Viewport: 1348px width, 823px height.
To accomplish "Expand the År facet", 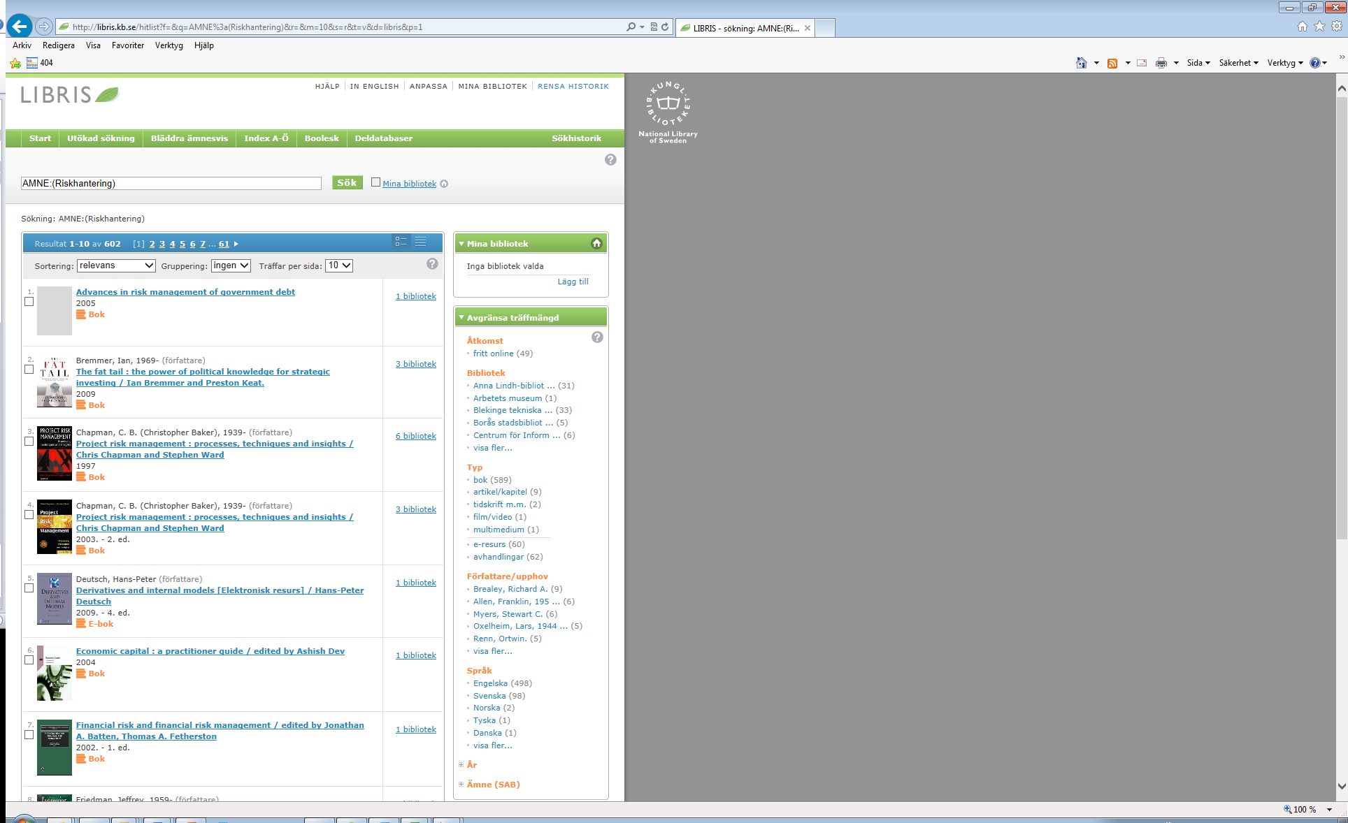I will tap(461, 765).
